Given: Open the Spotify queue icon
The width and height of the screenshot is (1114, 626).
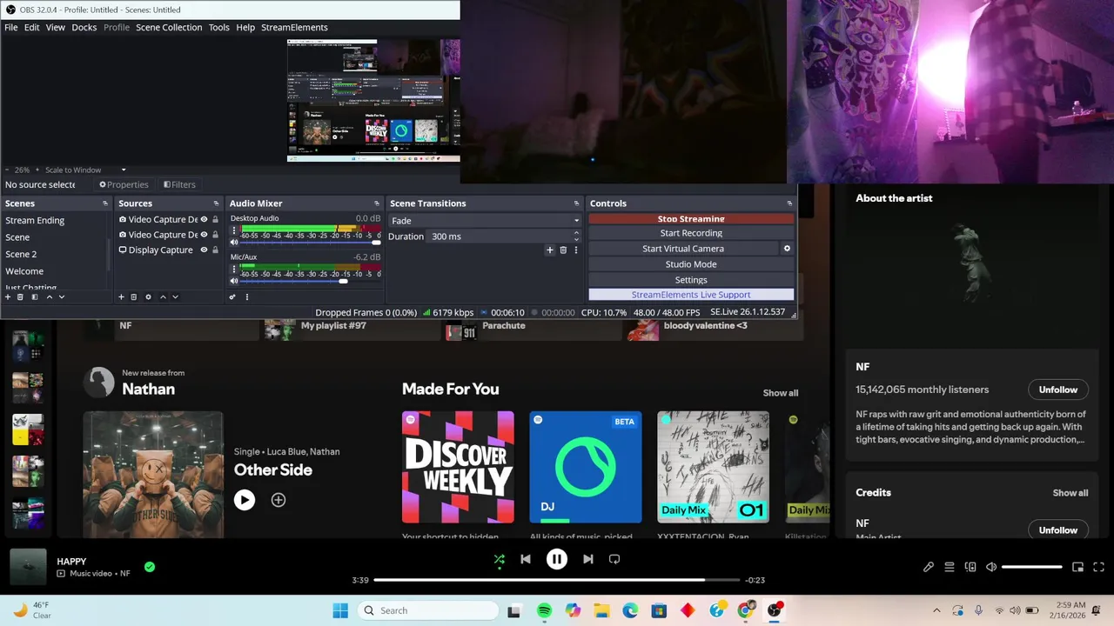Looking at the screenshot, I should tap(950, 567).
